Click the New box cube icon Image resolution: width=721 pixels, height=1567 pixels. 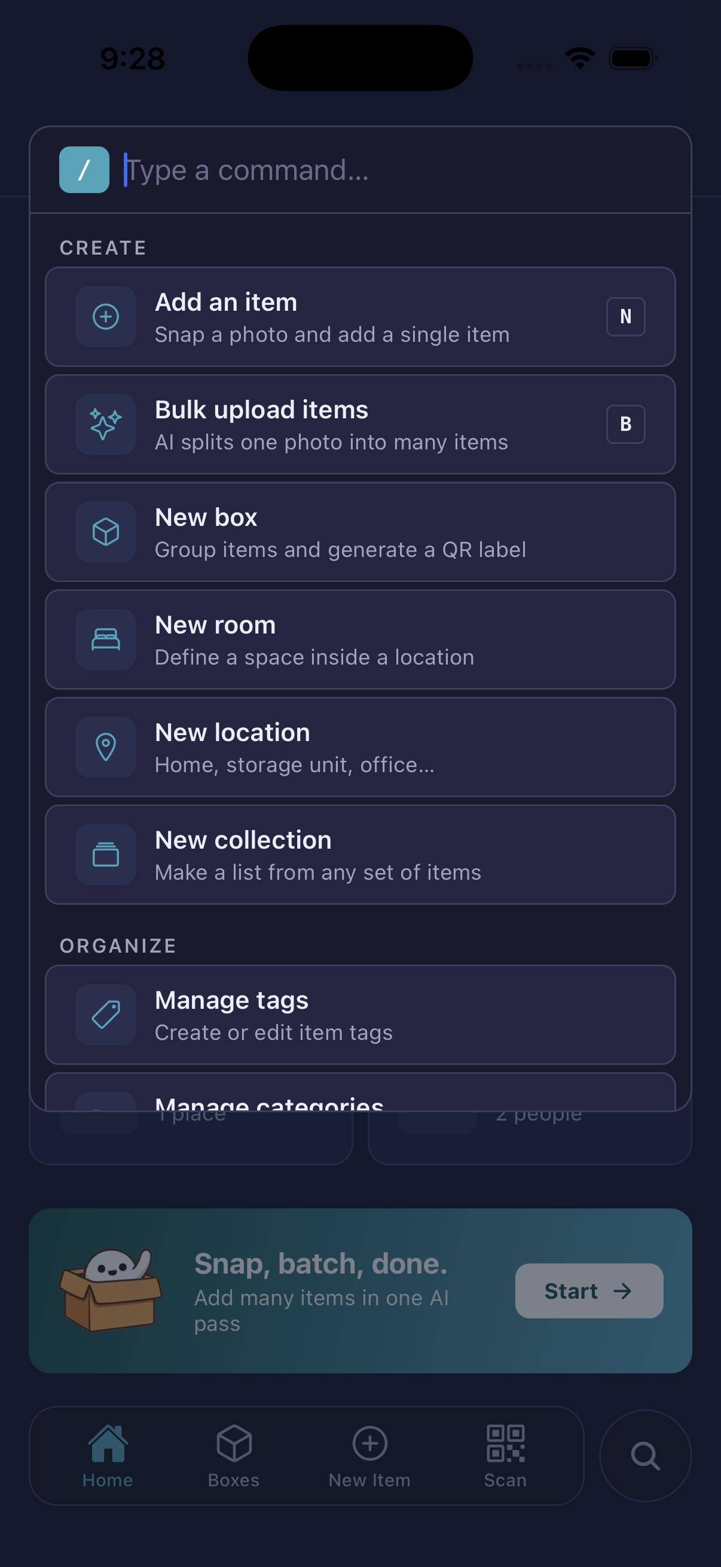click(106, 532)
